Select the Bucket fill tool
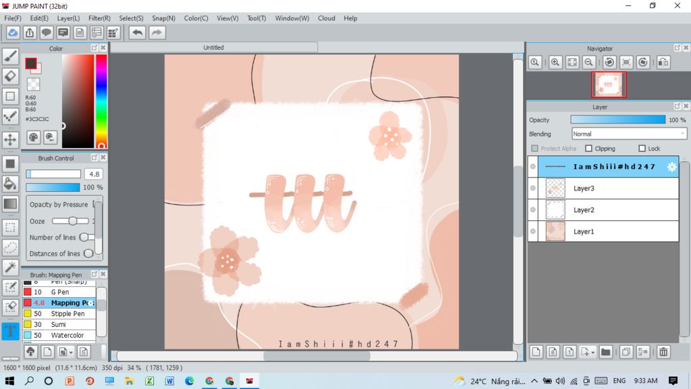The image size is (691, 389). pyautogui.click(x=10, y=184)
